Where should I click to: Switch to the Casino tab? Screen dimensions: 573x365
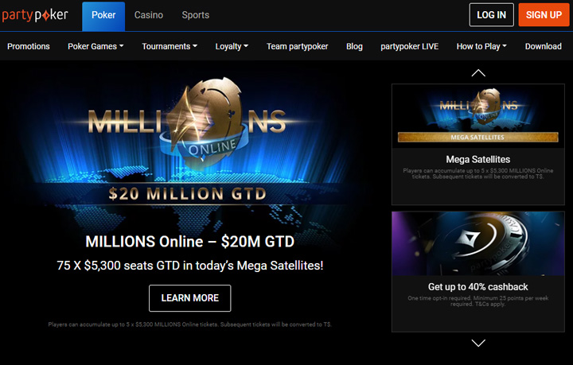(149, 15)
